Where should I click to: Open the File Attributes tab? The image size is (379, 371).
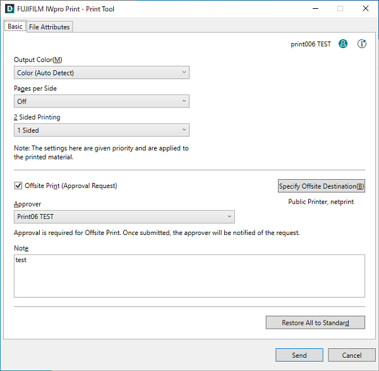point(50,27)
